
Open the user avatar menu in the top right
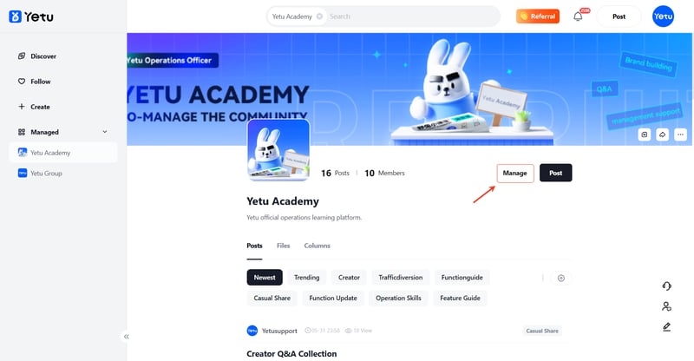tap(663, 16)
